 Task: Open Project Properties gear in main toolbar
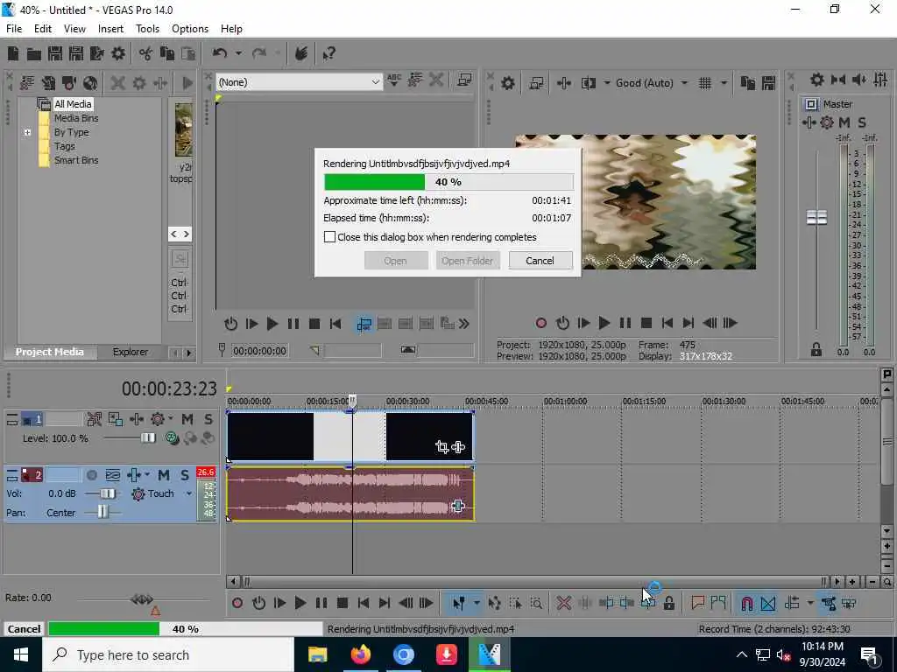[x=118, y=53]
